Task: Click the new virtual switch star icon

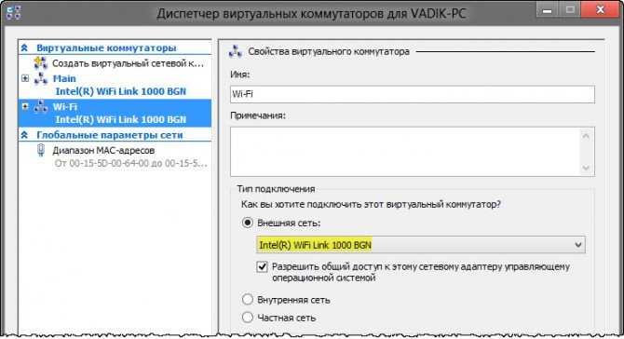Action: point(40,63)
